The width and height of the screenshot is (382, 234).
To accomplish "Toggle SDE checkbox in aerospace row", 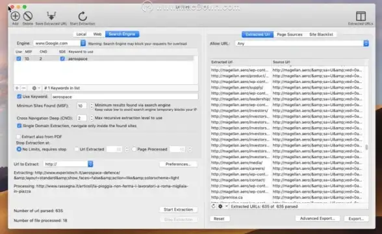I will pyautogui.click(x=62, y=58).
